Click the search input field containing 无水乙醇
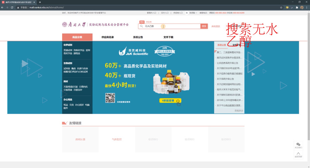Screen dimensions: 310x168 [171, 26]
